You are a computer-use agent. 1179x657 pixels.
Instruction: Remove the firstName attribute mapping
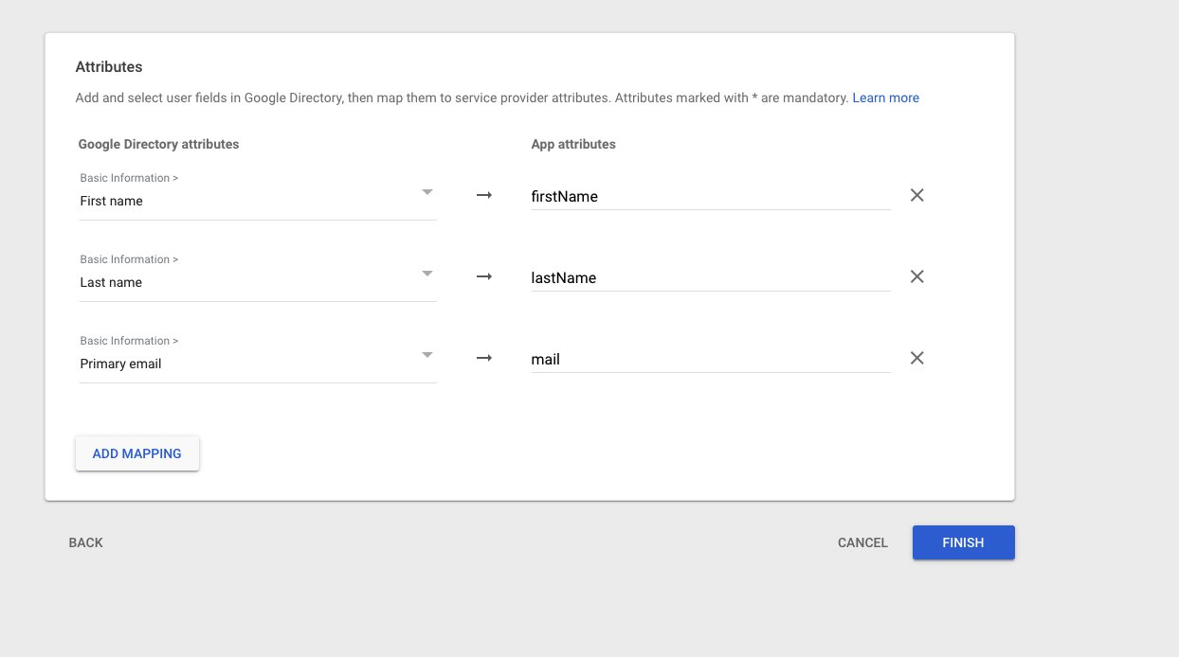point(916,196)
